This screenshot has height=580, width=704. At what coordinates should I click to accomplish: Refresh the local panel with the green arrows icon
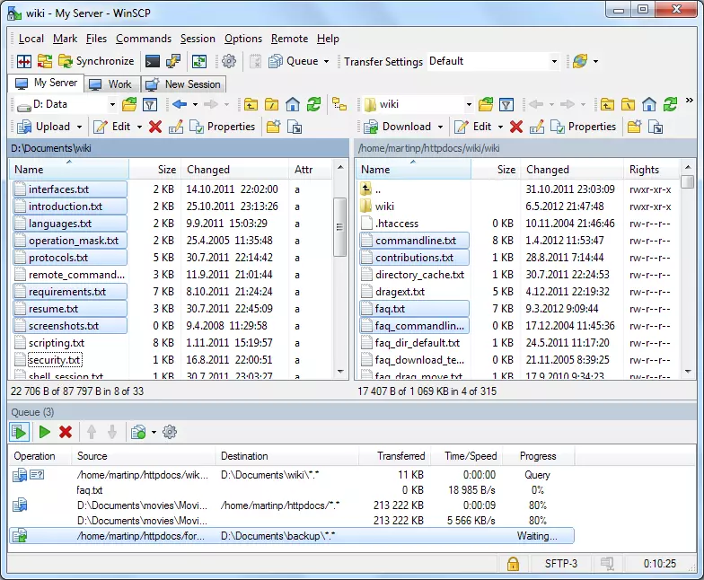[313, 104]
